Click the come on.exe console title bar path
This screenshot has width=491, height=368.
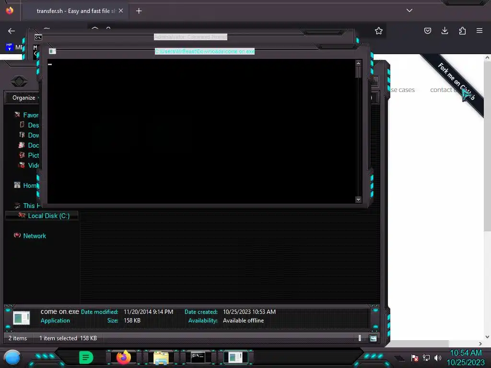205,51
